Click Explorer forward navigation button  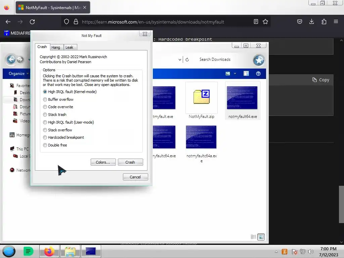point(20,59)
